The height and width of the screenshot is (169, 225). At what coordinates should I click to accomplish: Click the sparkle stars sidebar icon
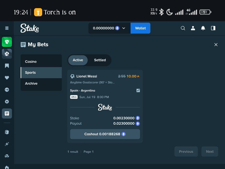click(x=7, y=144)
